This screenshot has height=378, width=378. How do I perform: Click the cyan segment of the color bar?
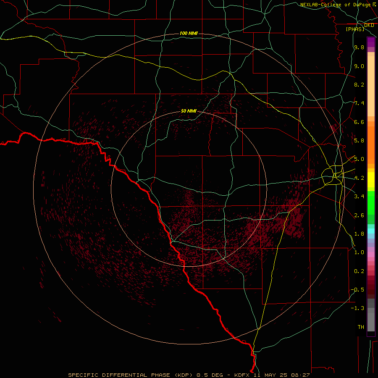point(371,231)
